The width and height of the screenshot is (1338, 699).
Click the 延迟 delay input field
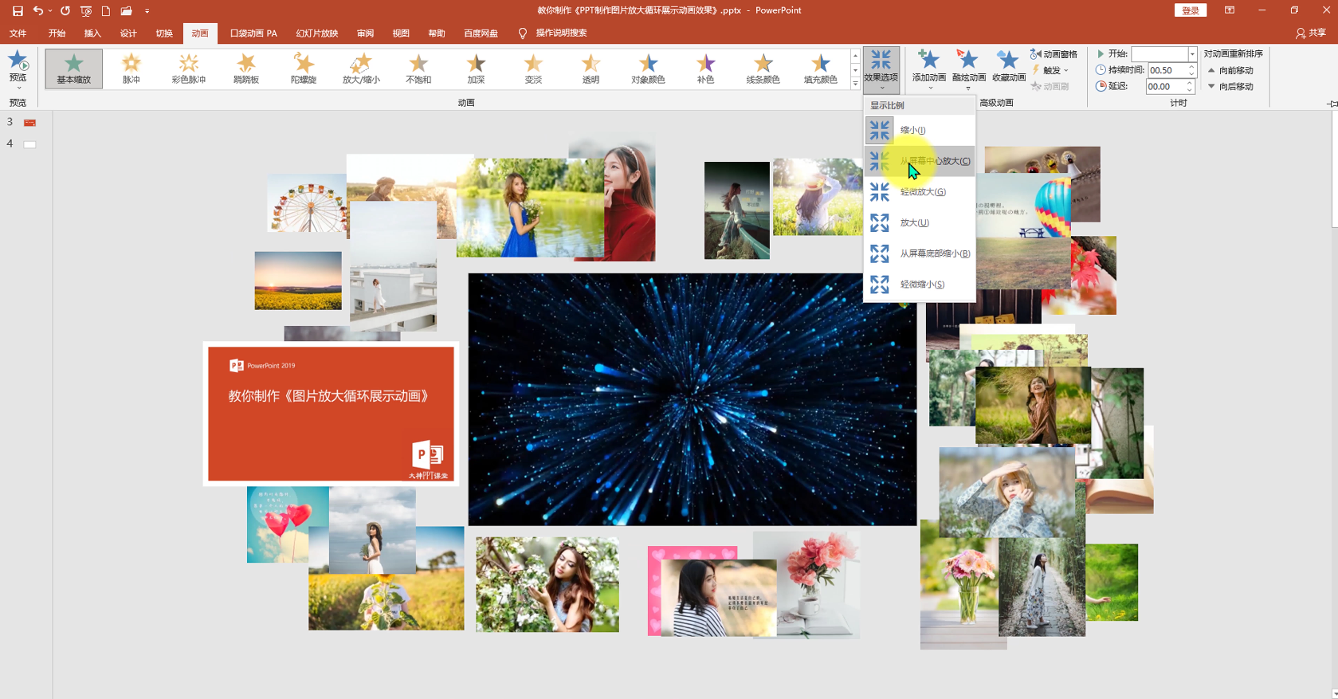(1166, 86)
